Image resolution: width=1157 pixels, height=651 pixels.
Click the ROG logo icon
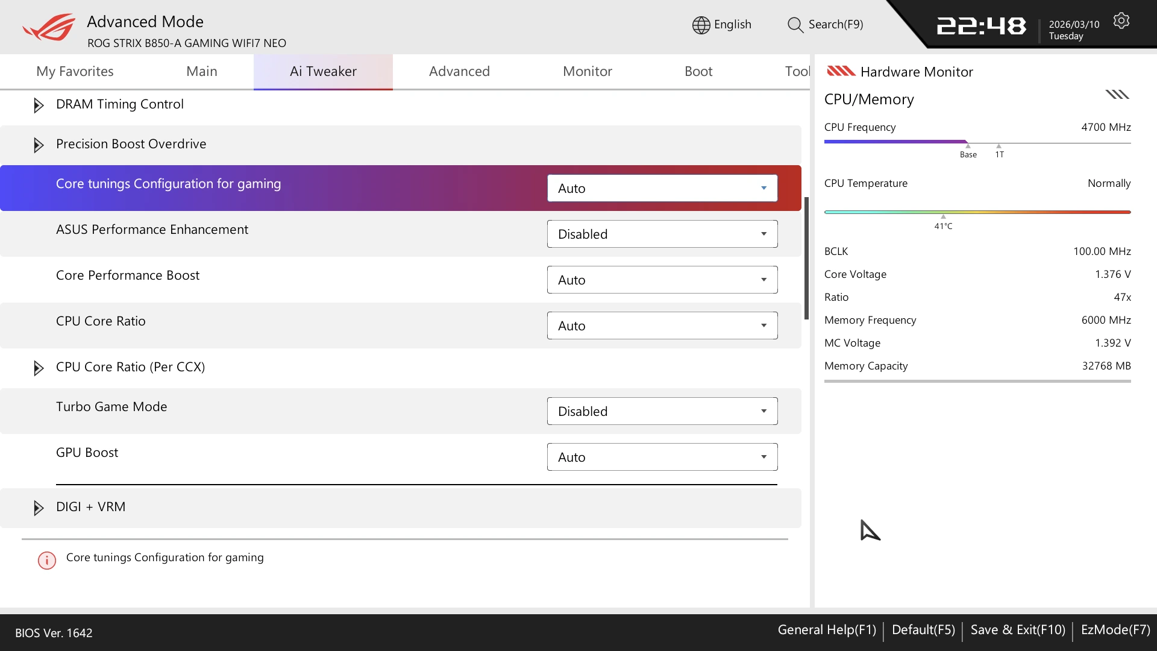(49, 27)
